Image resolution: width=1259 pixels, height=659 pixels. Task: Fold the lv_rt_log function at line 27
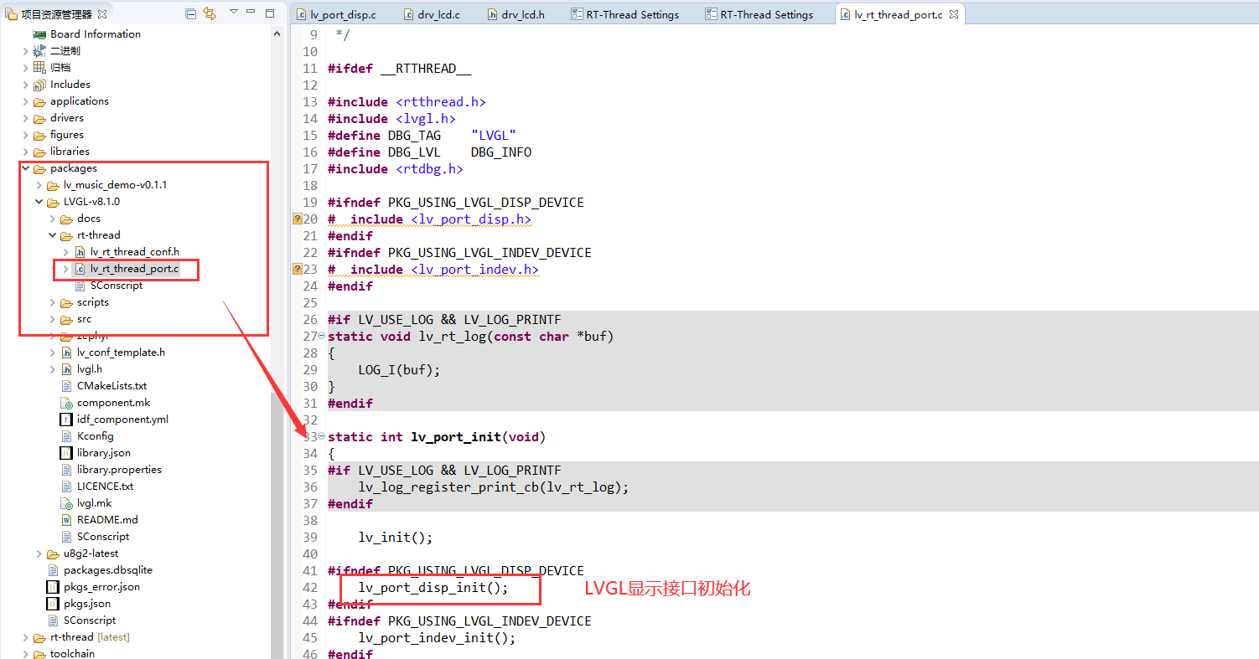322,337
